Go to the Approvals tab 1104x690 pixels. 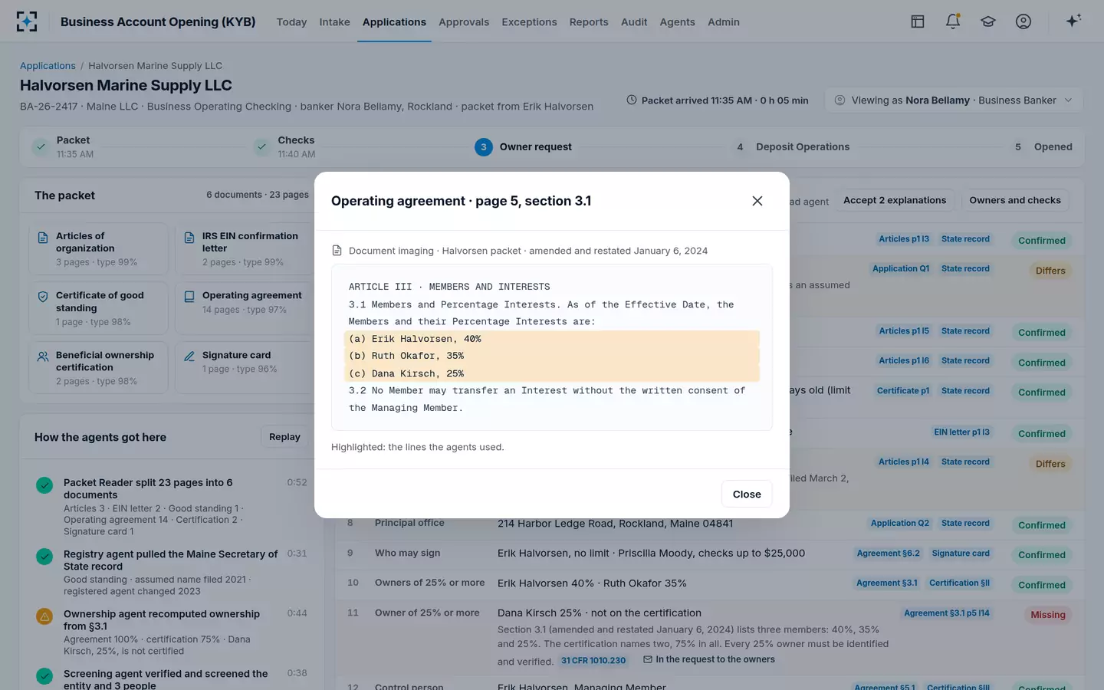(x=464, y=22)
